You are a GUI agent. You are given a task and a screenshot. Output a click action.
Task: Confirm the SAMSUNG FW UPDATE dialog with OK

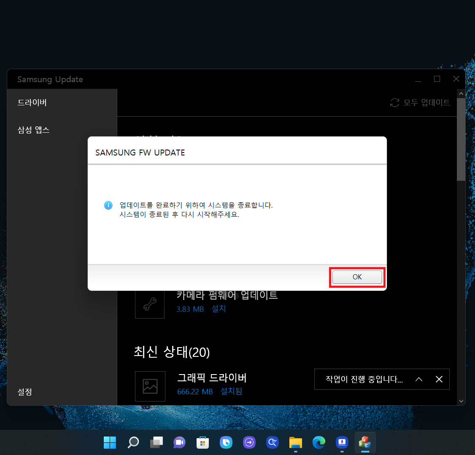(357, 277)
